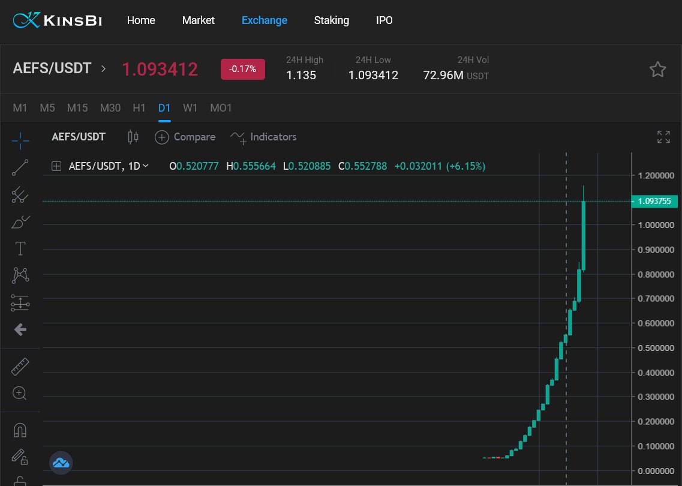Switch to M5 timeframe
The width and height of the screenshot is (682, 486).
pyautogui.click(x=47, y=108)
